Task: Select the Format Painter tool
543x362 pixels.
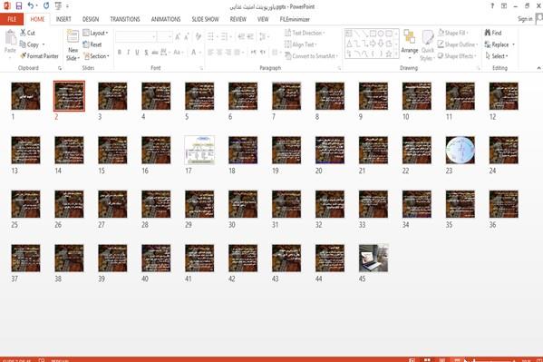Action: 39,56
